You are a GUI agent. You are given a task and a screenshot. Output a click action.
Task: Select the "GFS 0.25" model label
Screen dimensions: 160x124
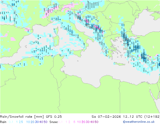tap(54, 117)
